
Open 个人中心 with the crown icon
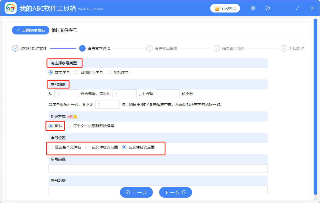pos(225,8)
